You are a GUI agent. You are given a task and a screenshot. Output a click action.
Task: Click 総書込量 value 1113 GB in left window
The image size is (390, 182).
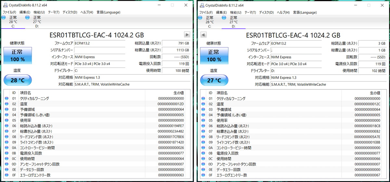[176, 50]
